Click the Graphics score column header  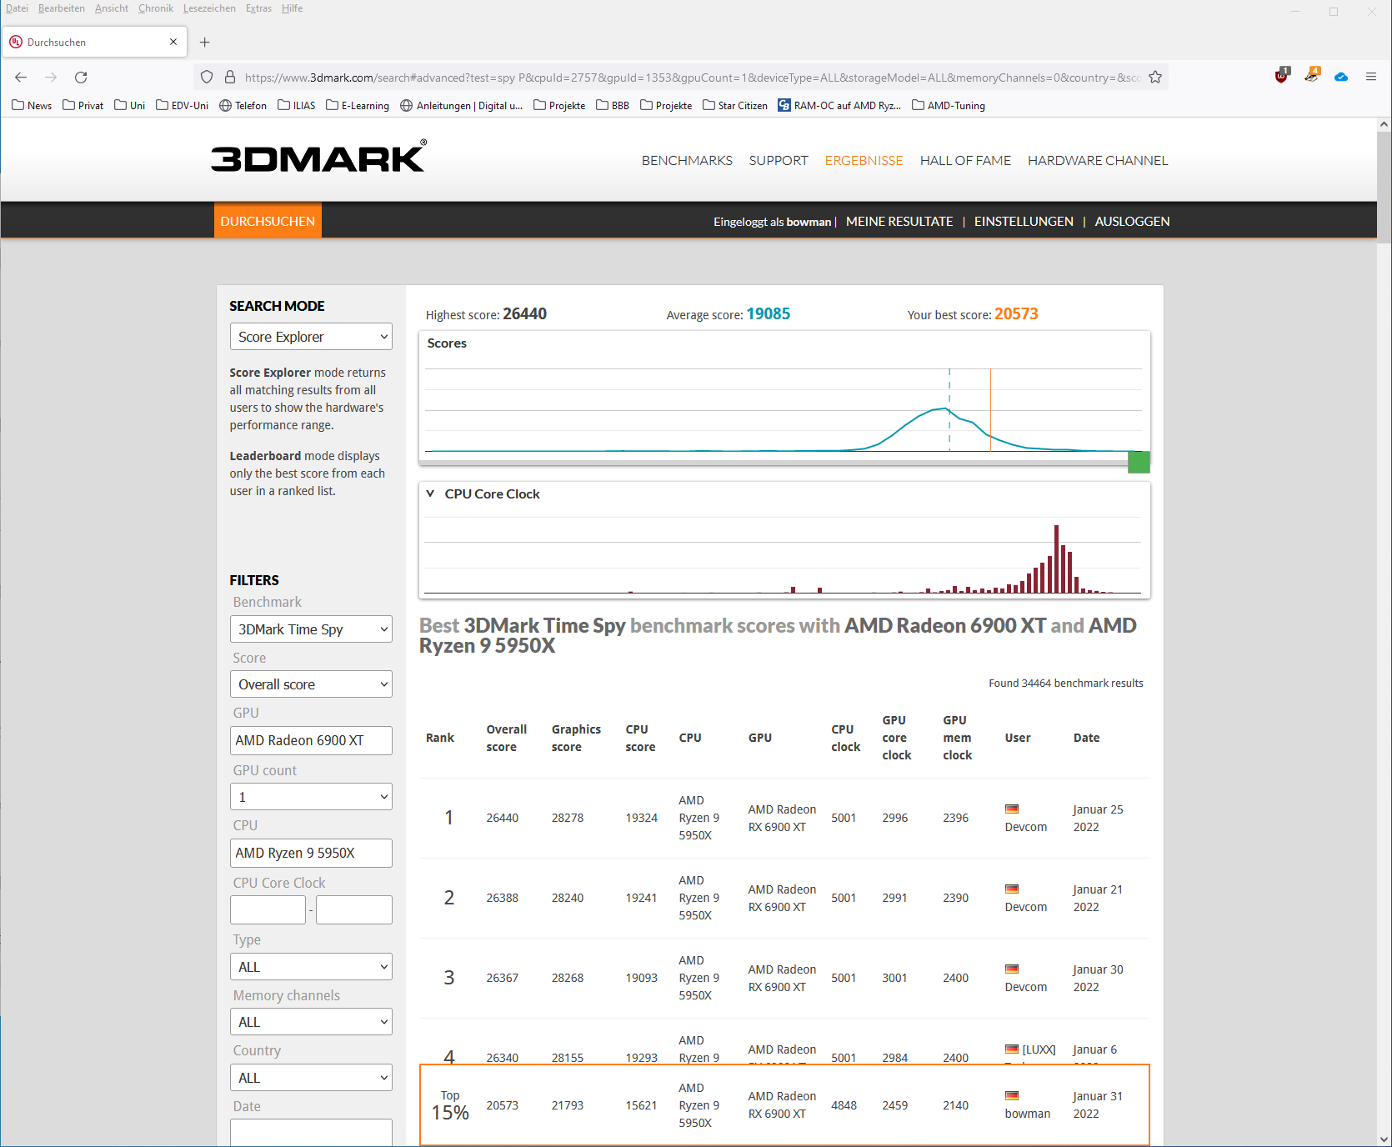click(576, 738)
